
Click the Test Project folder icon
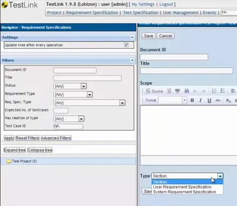pos(9,161)
